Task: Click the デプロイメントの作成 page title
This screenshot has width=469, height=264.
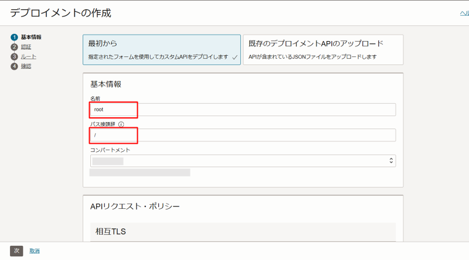Action: [x=61, y=13]
